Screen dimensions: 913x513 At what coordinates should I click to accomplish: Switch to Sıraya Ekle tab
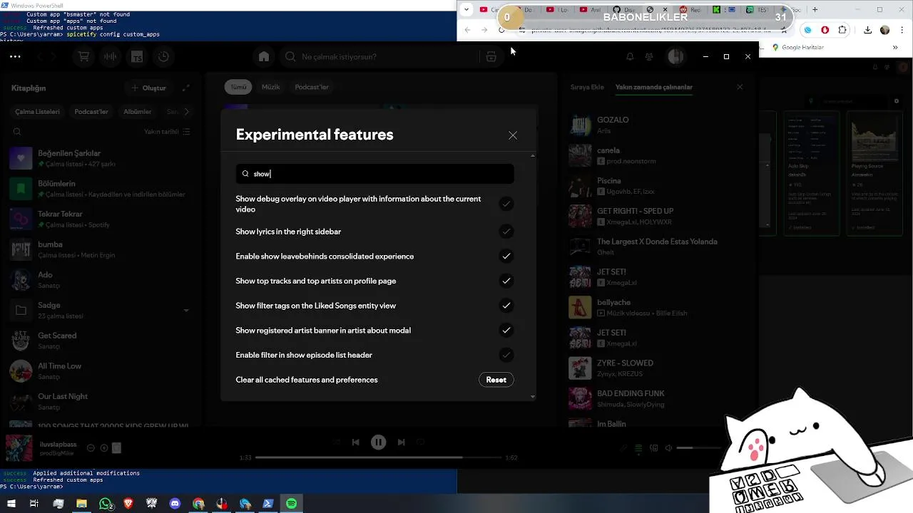pyautogui.click(x=587, y=87)
